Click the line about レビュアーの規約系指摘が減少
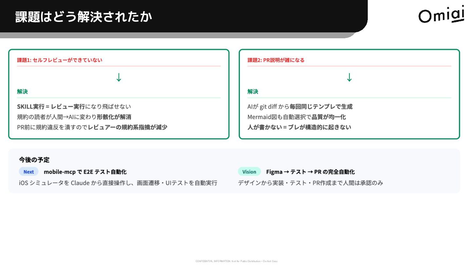 pyautogui.click(x=92, y=127)
